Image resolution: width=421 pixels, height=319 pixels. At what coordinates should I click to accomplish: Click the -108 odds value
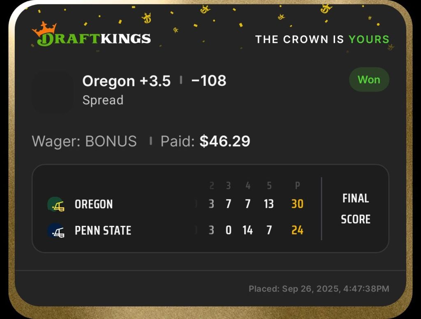[208, 81]
